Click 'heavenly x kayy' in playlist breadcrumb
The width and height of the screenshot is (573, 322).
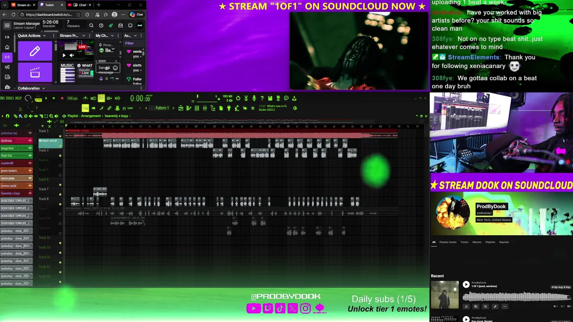pos(116,116)
